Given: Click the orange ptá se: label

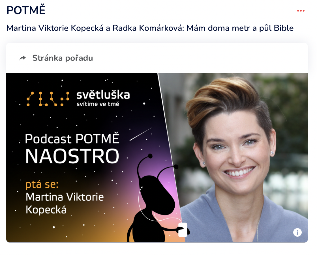Looking at the screenshot, I should pyautogui.click(x=42, y=185).
